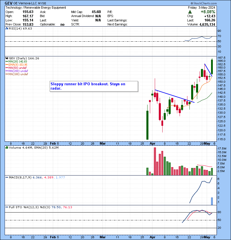Click the Next Earnings label
Image resolution: width=231 pixels, height=240 pixels.
tap(118, 25)
